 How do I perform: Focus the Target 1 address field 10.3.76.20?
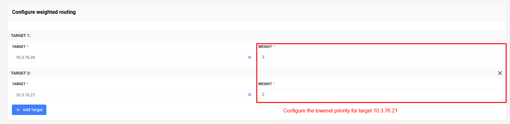(x=132, y=58)
